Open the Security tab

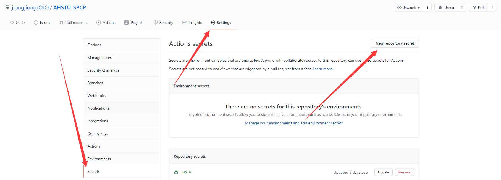(163, 23)
